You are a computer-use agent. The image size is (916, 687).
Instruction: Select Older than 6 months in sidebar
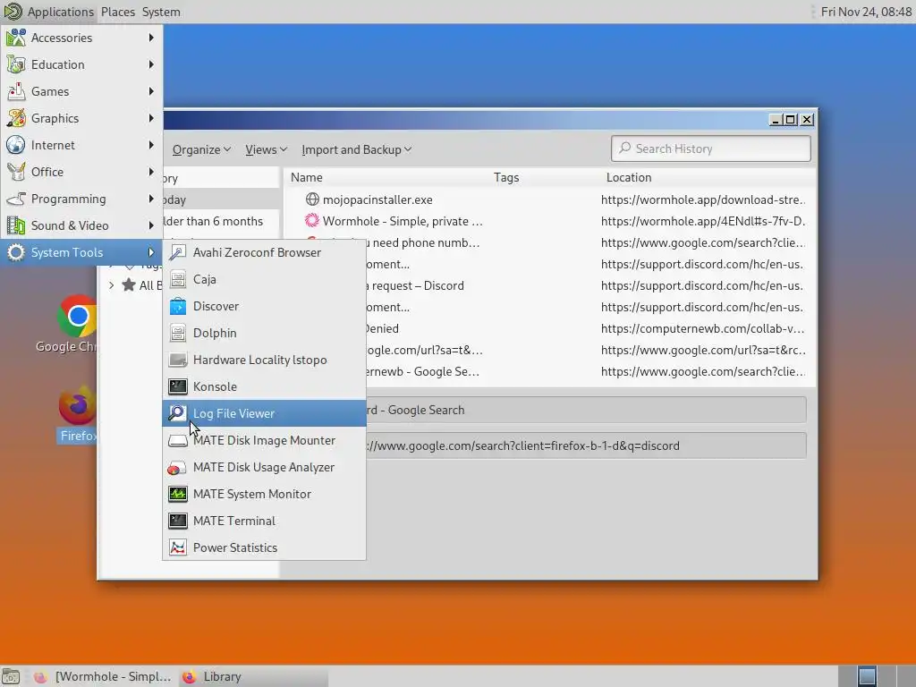[x=222, y=222]
